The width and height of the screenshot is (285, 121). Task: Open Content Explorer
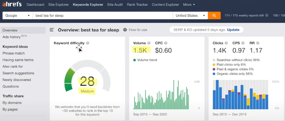165,5
